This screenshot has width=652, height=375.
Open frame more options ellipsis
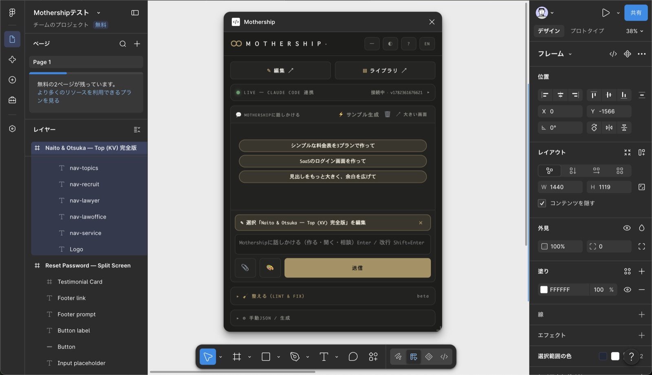click(x=642, y=54)
